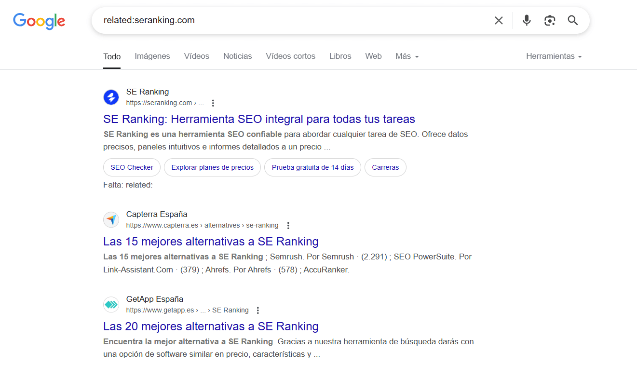Open Las 15 mejores alternativas a SE Ranking
The image size is (637, 365).
(211, 242)
